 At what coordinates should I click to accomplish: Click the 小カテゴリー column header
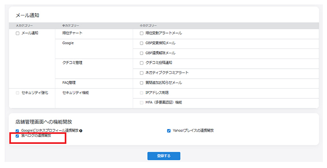[x=148, y=26]
